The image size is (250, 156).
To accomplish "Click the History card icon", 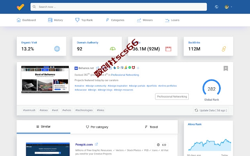I will [50, 20].
